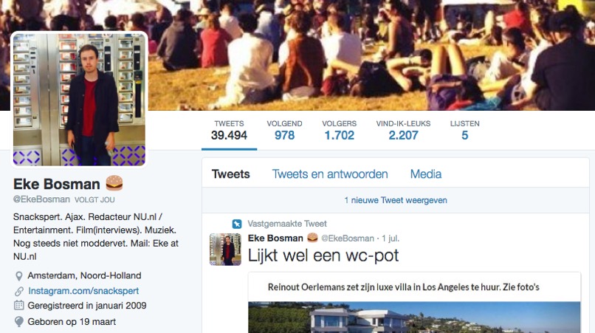
Task: Click small avatar on pinned tweet
Action: tap(225, 250)
